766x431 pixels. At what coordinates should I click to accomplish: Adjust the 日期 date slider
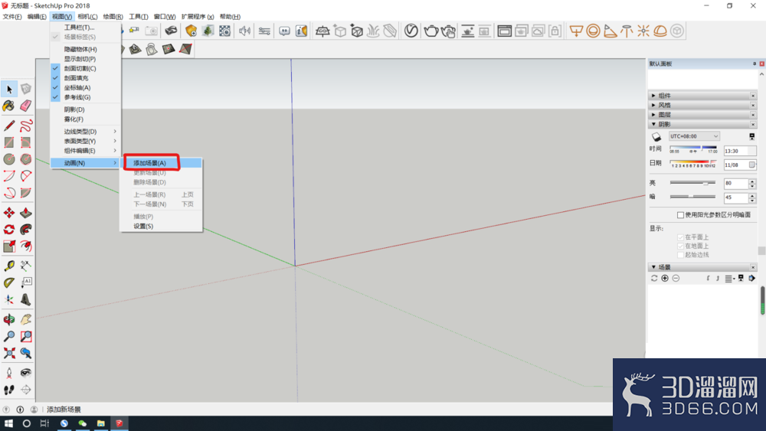(x=693, y=162)
